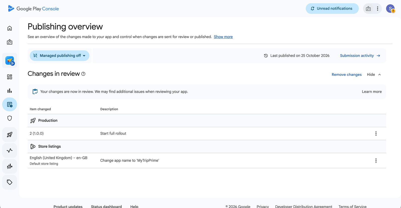Click "Change app name to 'MyTripPrime'" text

(130, 160)
